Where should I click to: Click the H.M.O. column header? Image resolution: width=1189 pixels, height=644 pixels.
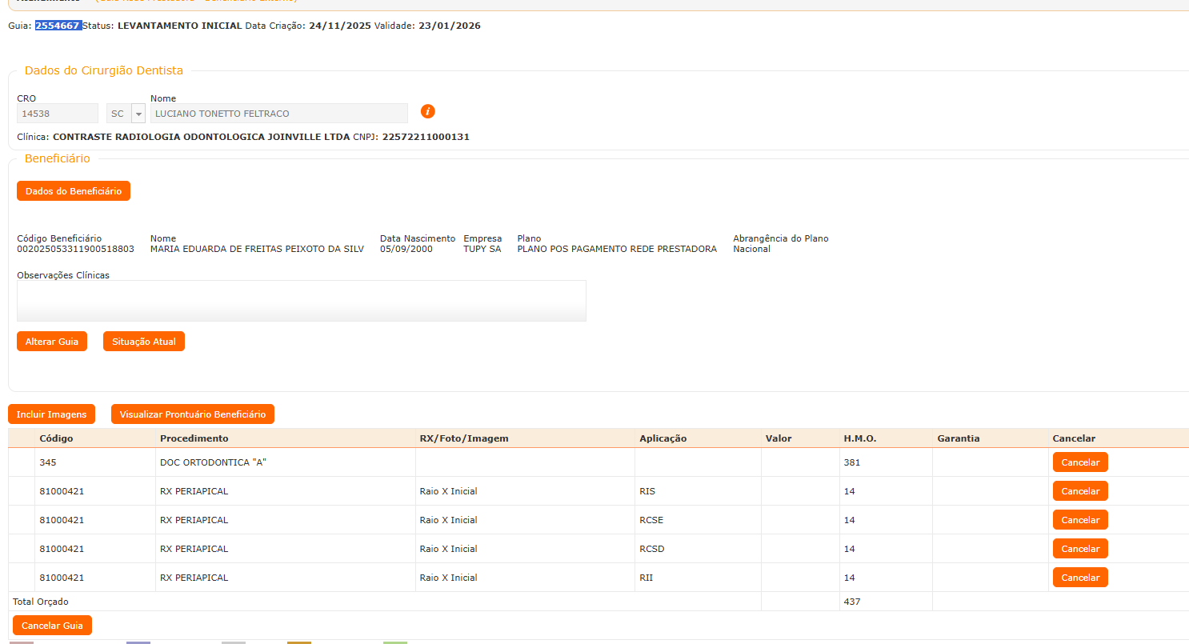(x=859, y=438)
